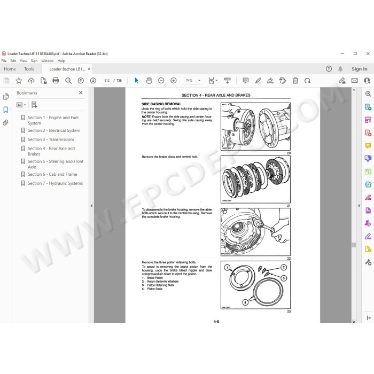Open the Sign document pen tool
The width and height of the screenshot is (374, 374).
pos(270,81)
